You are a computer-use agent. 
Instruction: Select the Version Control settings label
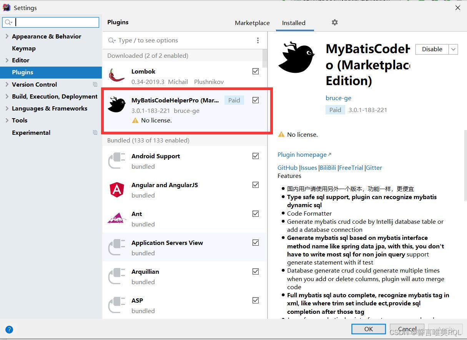click(x=34, y=84)
